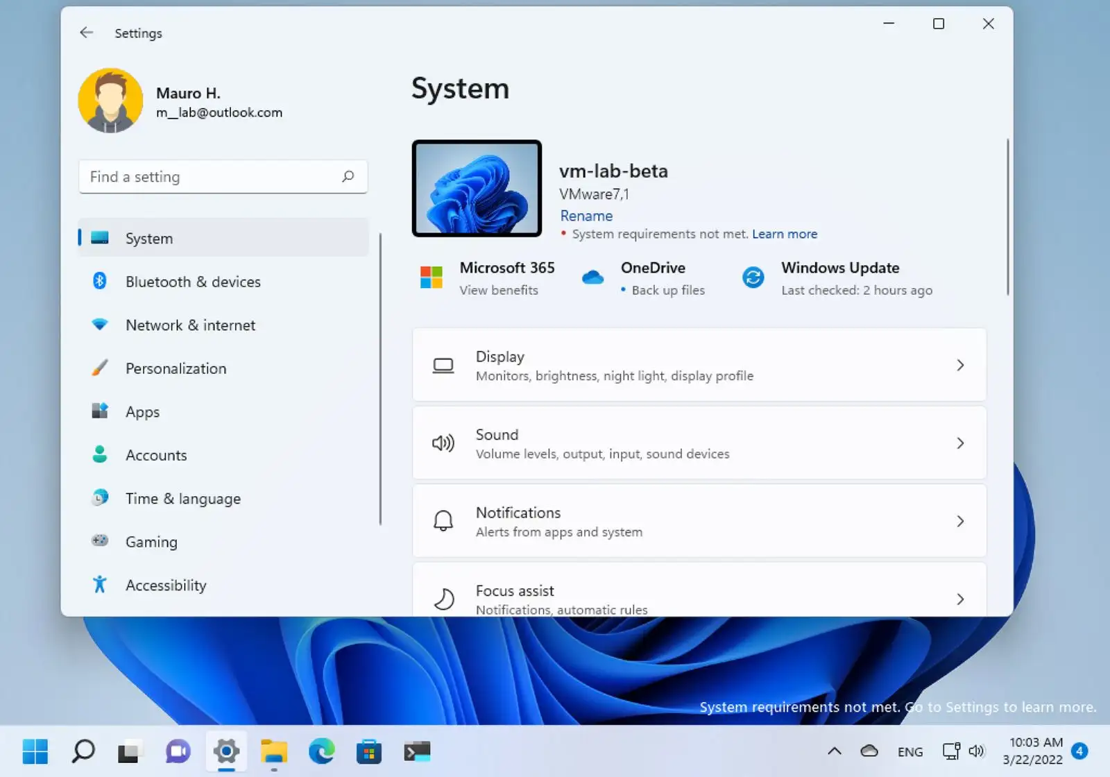Image resolution: width=1110 pixels, height=777 pixels.
Task: Open the Windows Terminal taskbar icon
Action: (417, 751)
